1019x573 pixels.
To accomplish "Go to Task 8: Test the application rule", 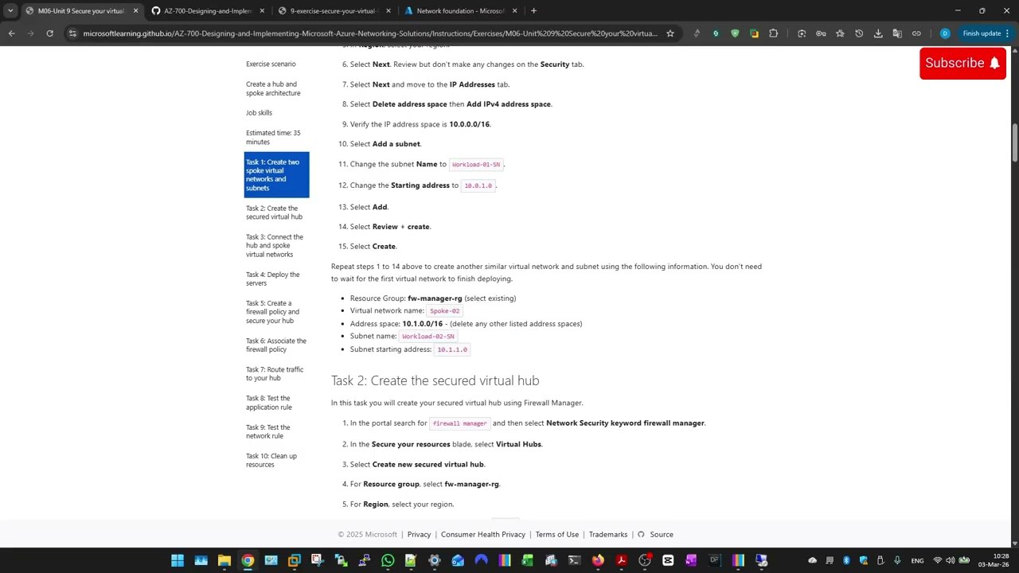I will [268, 403].
